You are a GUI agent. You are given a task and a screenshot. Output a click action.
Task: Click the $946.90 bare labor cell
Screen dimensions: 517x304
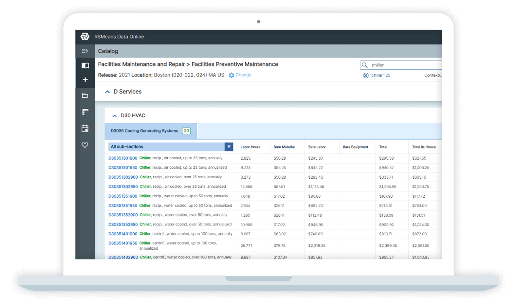(x=315, y=225)
